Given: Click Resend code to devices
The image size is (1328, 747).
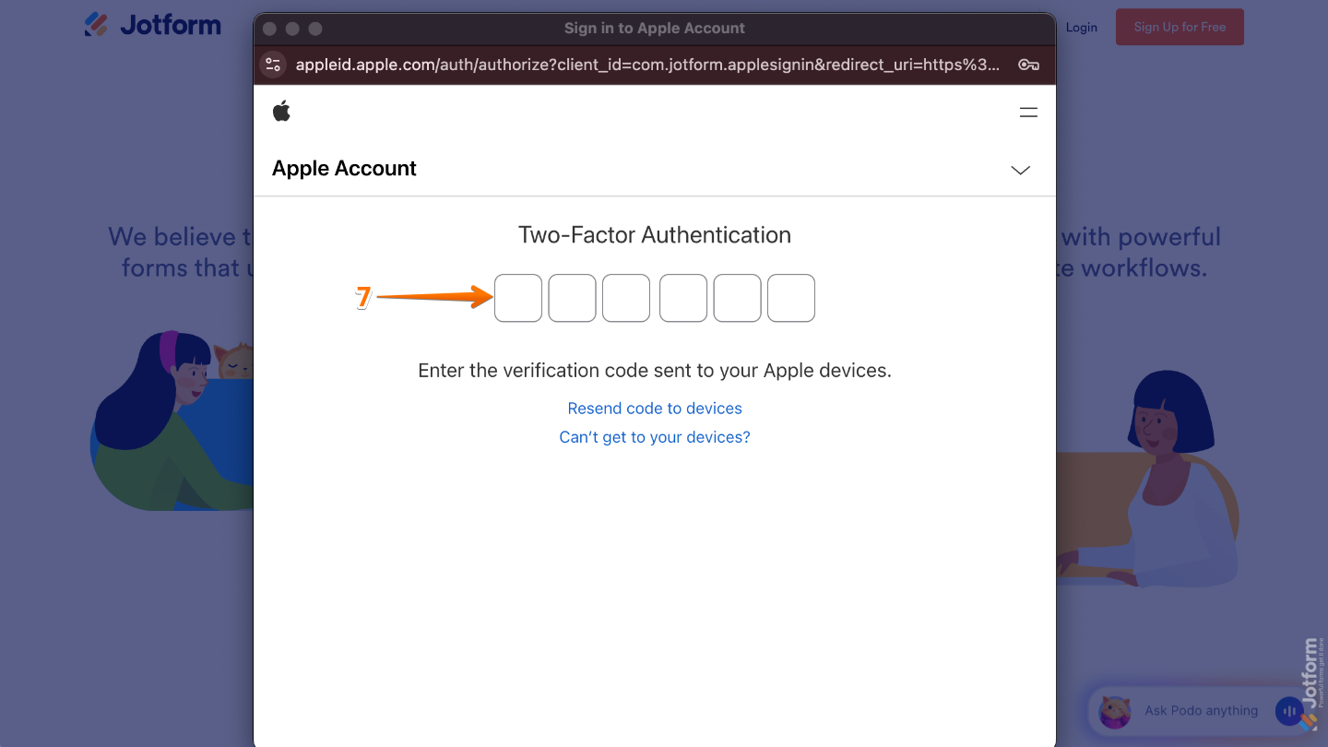Looking at the screenshot, I should pos(655,408).
